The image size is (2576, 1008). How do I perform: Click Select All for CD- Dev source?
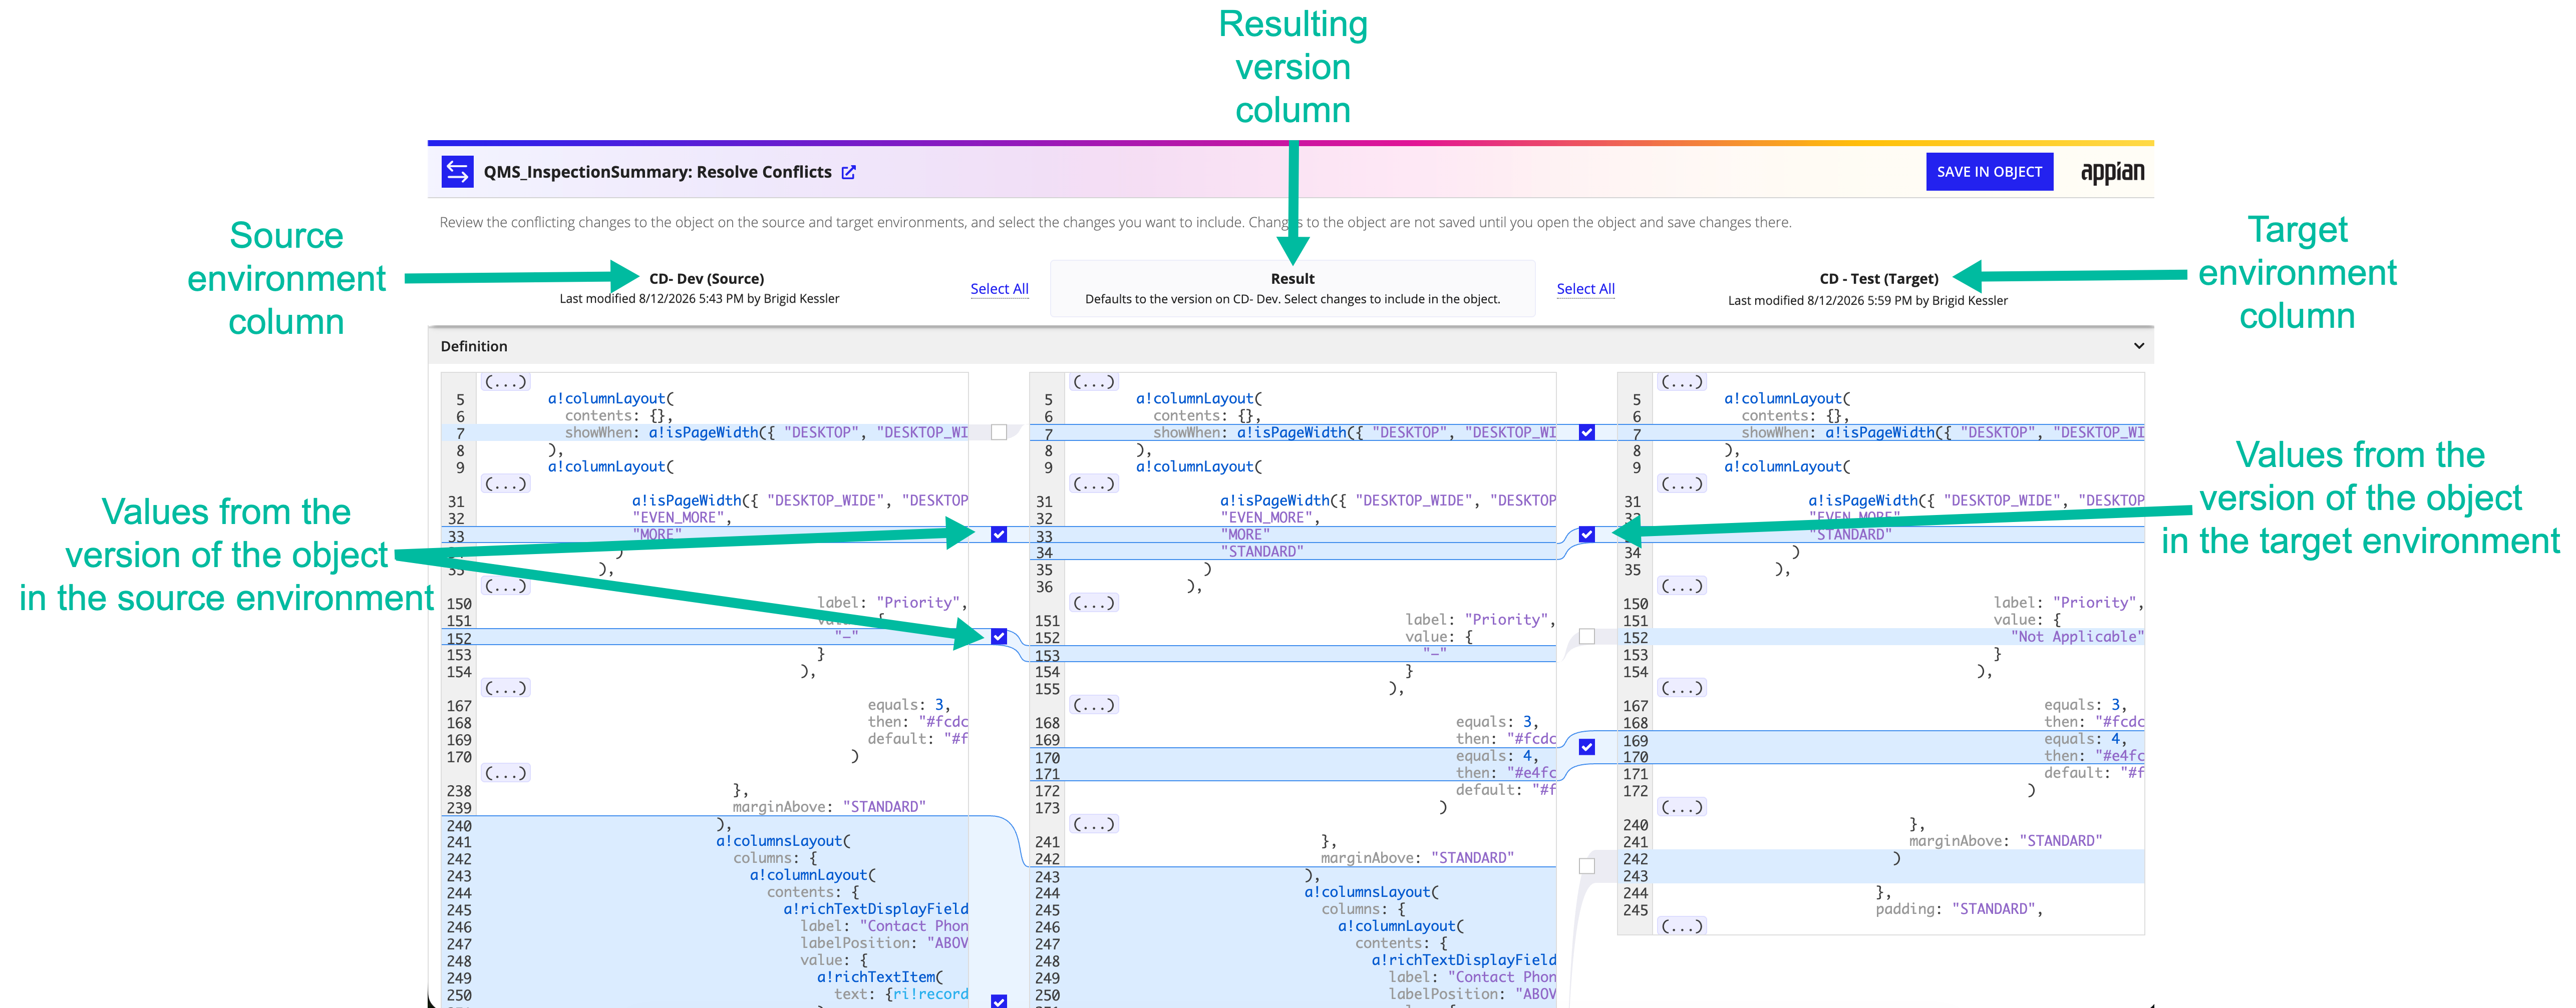(999, 289)
